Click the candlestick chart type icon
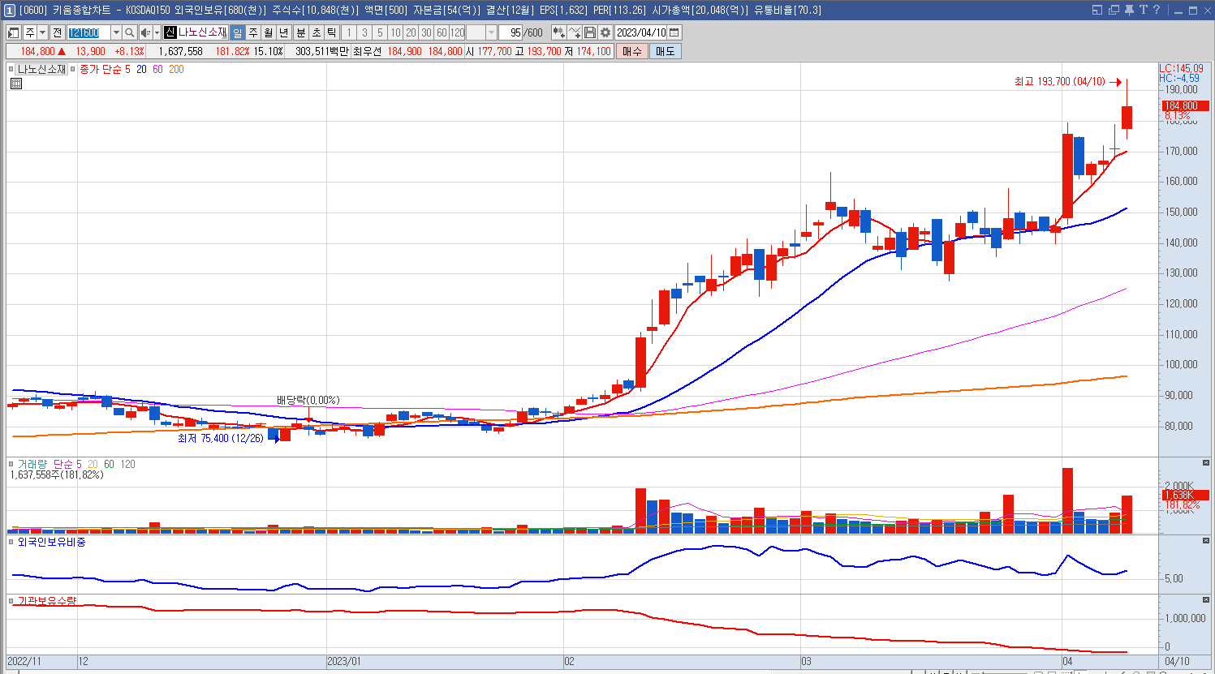The height and width of the screenshot is (674, 1215). [558, 32]
